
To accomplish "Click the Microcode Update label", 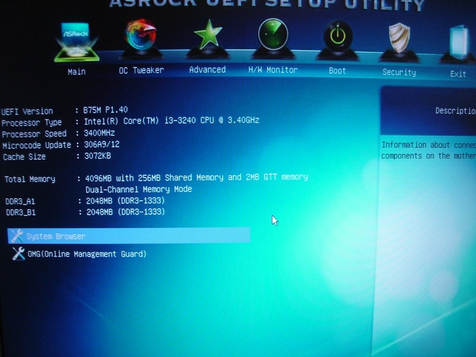I will [x=37, y=145].
